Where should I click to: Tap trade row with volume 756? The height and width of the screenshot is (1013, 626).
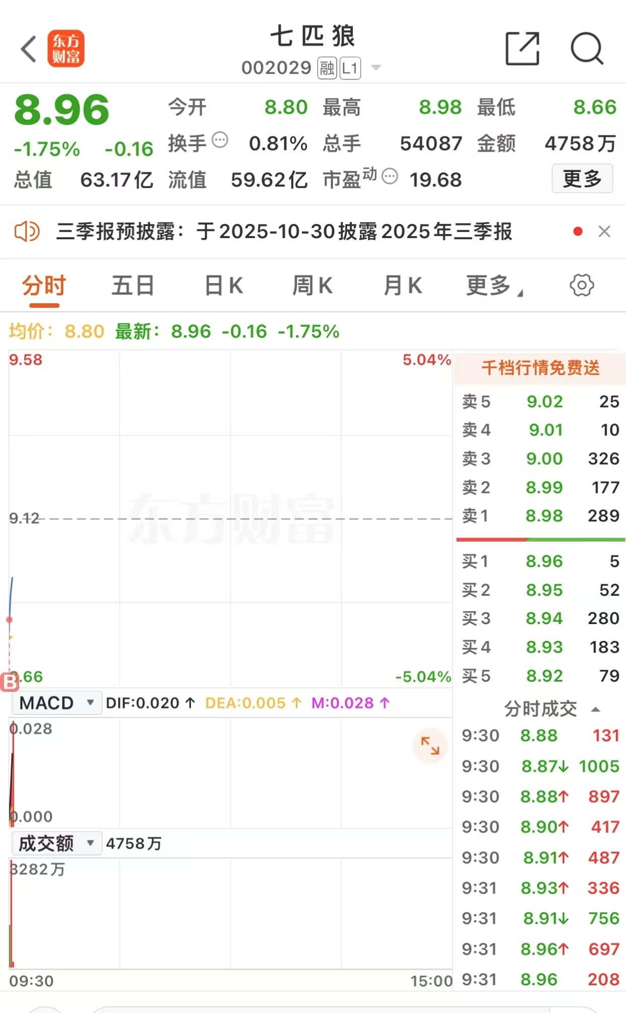click(540, 918)
